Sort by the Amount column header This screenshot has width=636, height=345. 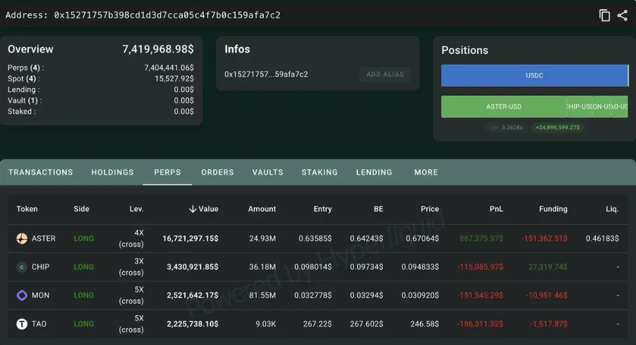[262, 209]
